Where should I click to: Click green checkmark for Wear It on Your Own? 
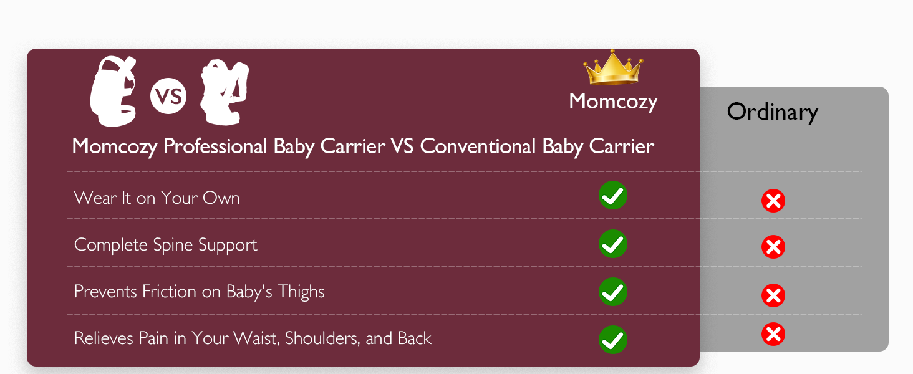[613, 196]
